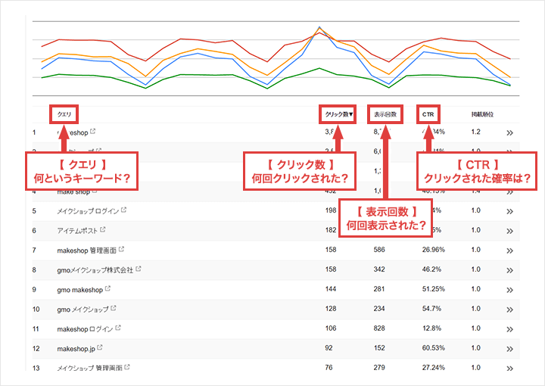Expand details for makeshop 管理画面 row

tap(510, 251)
